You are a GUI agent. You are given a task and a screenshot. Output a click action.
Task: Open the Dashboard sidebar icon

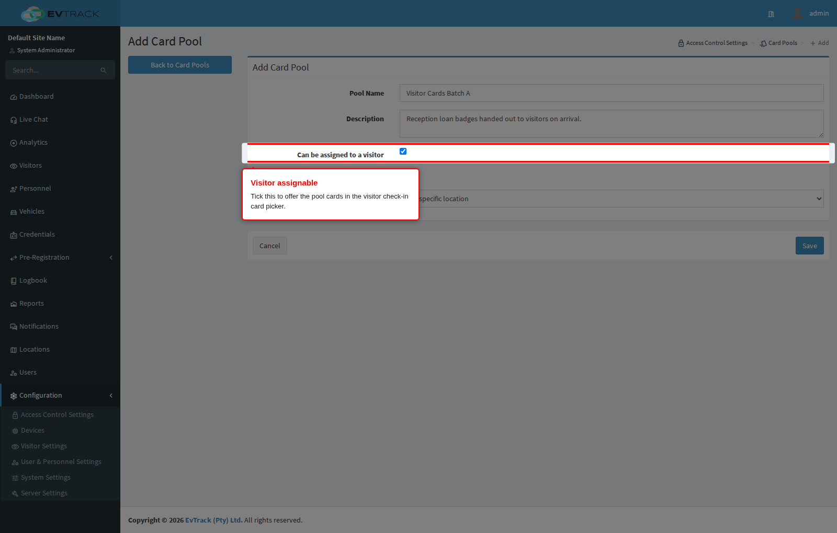point(14,97)
